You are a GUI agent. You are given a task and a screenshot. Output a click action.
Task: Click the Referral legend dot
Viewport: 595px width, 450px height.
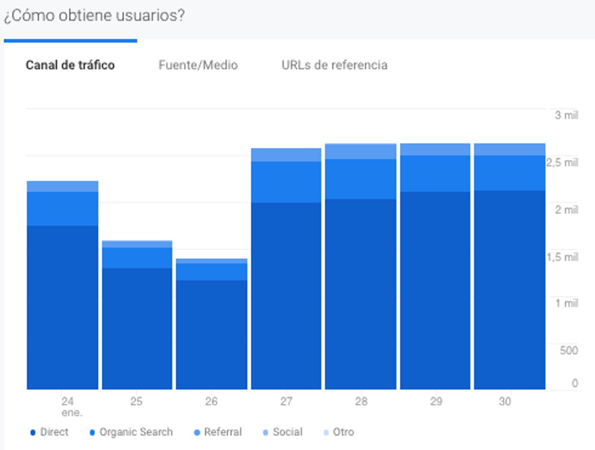click(x=197, y=433)
